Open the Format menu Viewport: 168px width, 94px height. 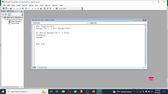coord(25,5)
